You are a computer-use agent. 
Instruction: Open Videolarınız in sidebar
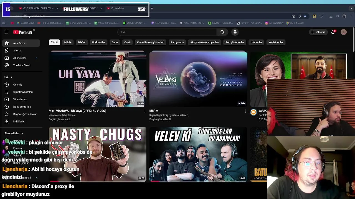click(x=21, y=99)
